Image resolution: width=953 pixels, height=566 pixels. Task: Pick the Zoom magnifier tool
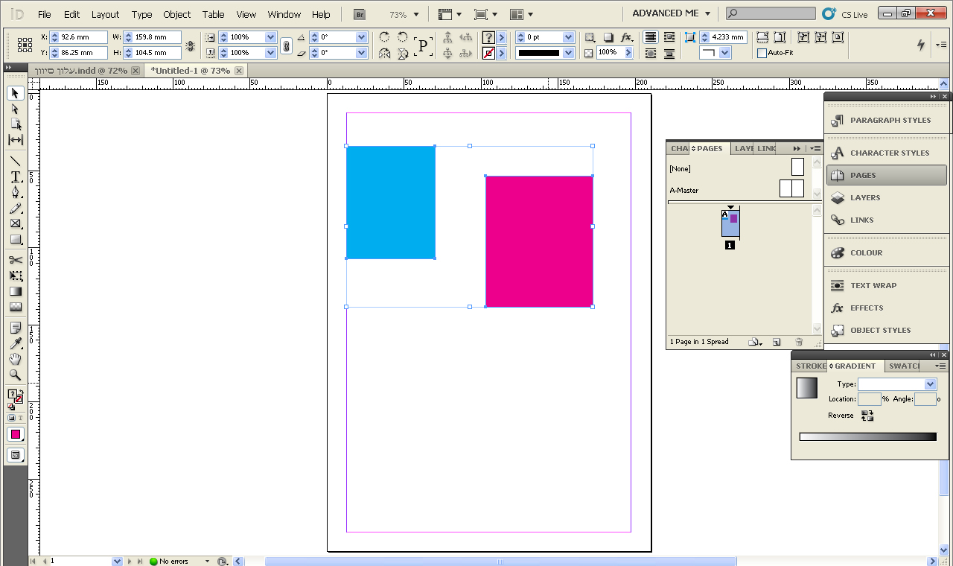15,375
